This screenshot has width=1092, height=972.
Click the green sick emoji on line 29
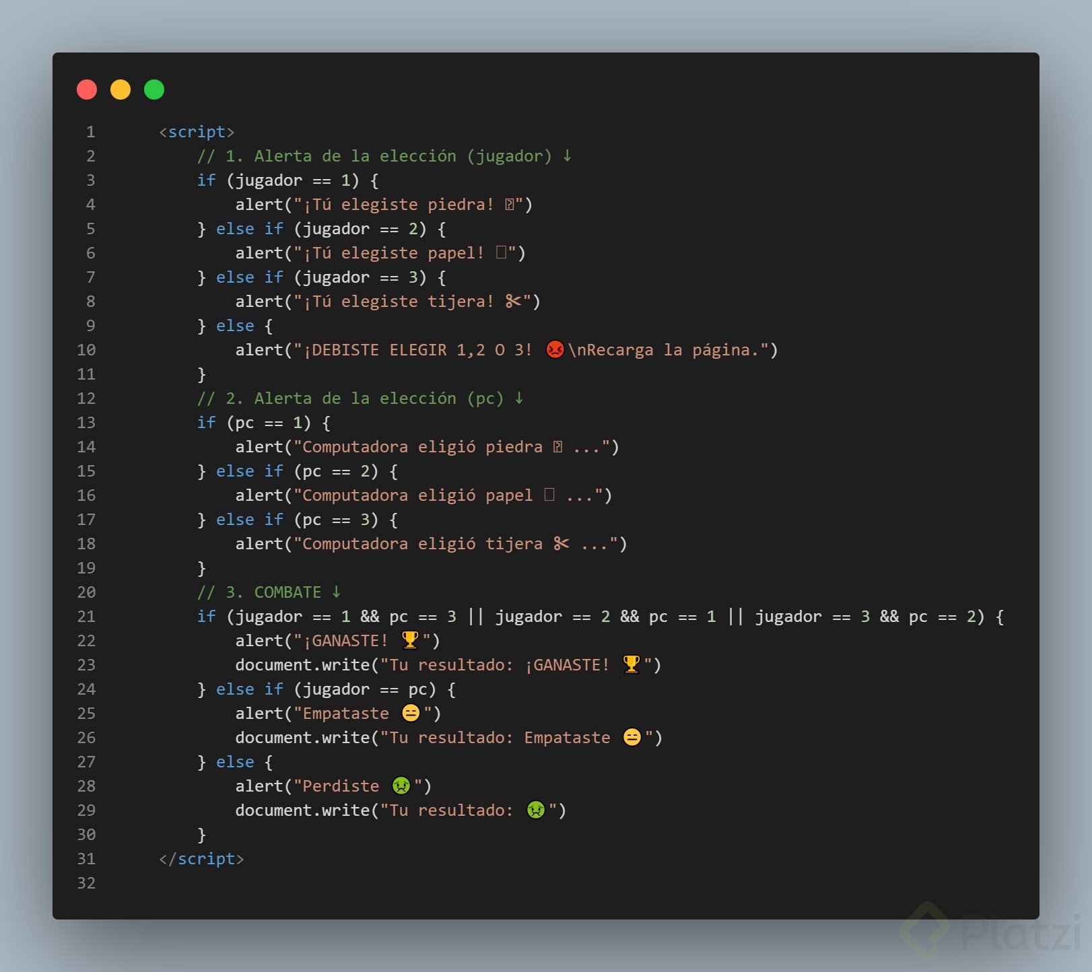[536, 810]
